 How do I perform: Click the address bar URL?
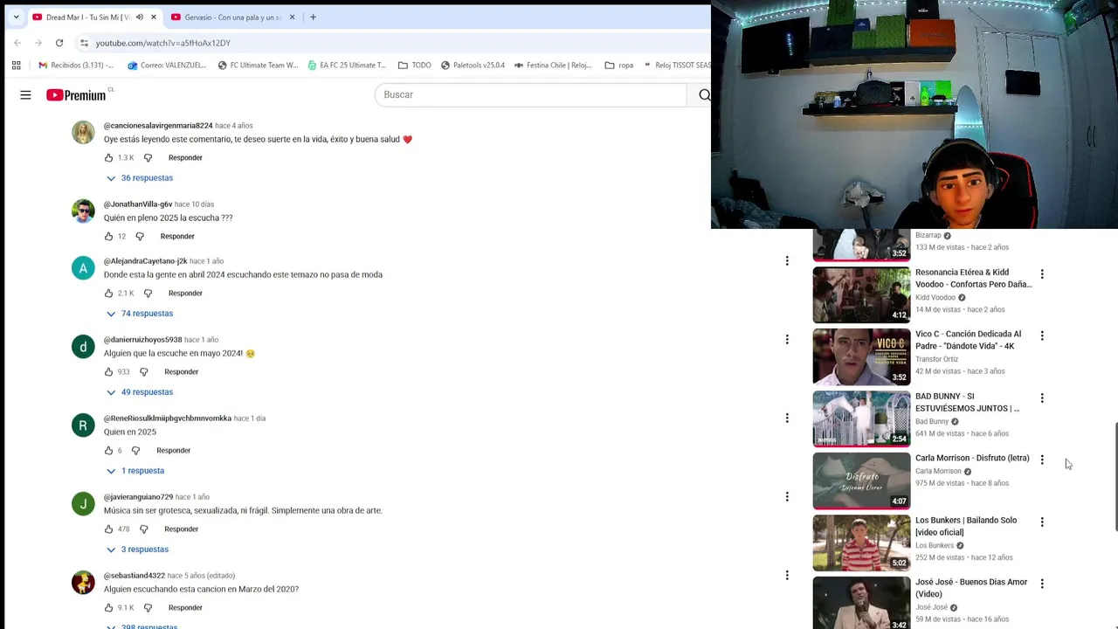click(163, 43)
